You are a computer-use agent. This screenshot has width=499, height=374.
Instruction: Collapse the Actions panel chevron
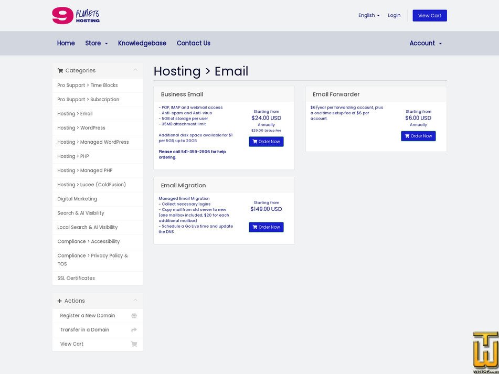point(135,300)
